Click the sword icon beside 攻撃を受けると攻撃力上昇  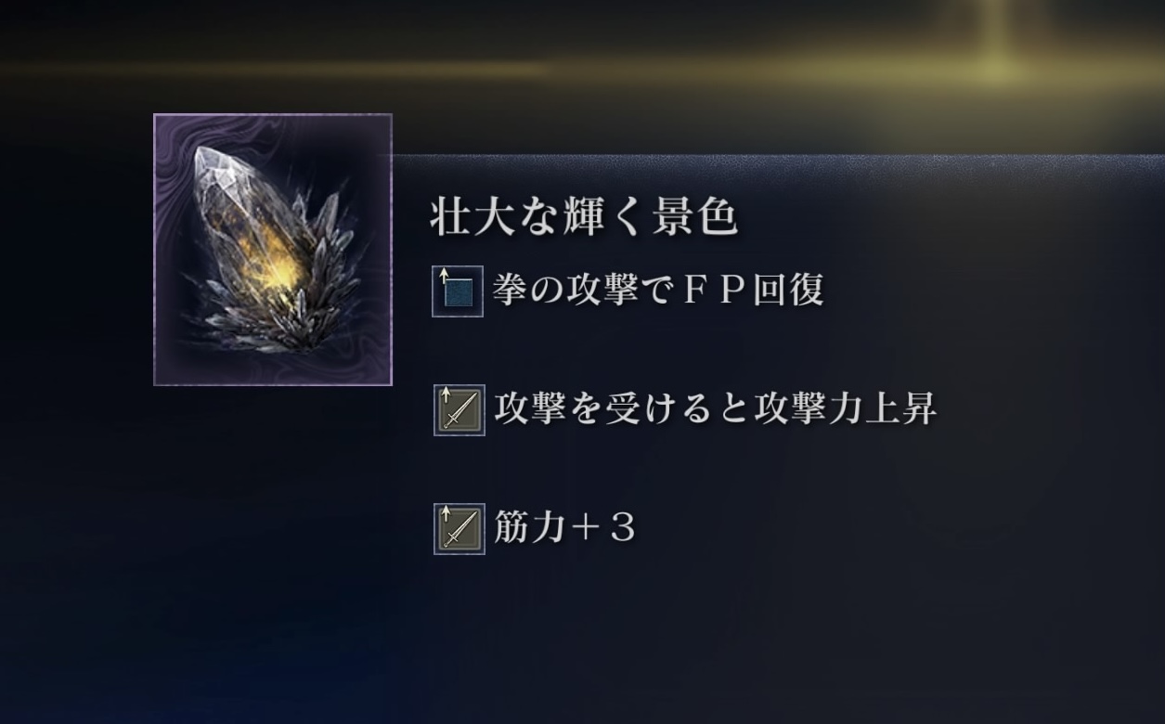460,410
